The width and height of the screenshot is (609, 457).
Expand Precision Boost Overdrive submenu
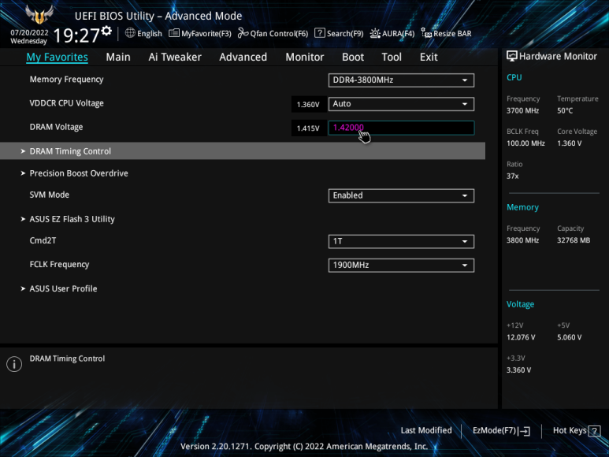79,173
